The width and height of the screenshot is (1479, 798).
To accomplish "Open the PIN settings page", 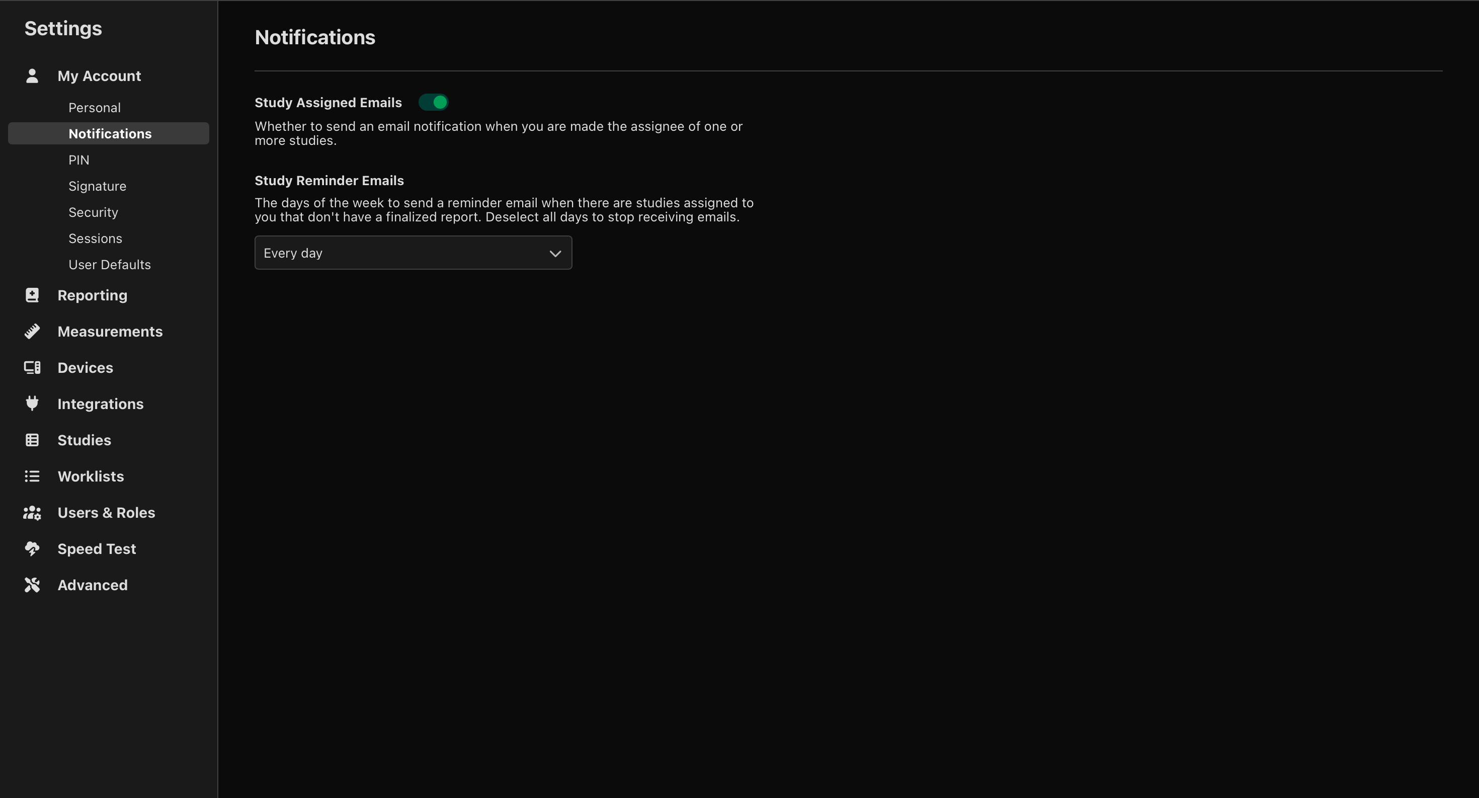I will point(78,159).
